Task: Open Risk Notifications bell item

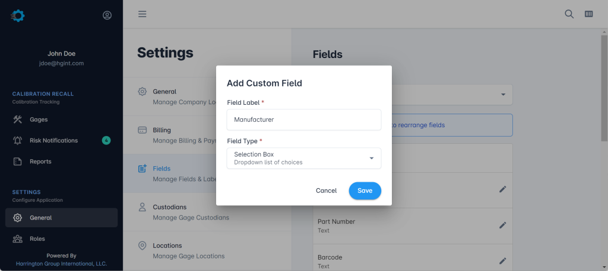Action: 53,140
